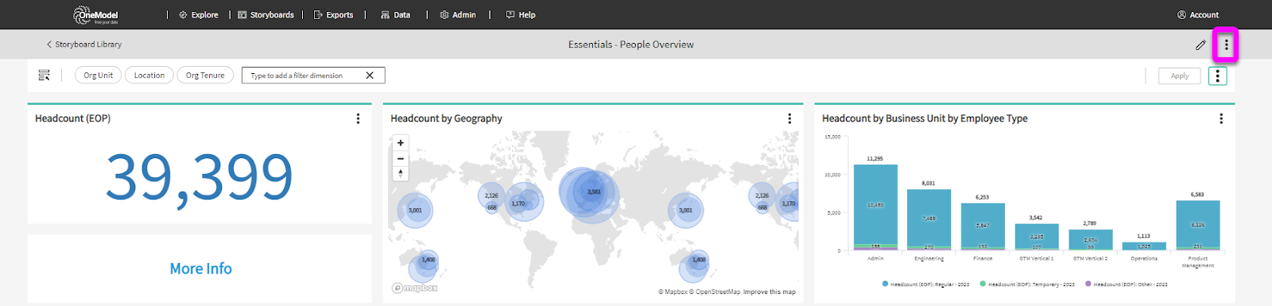Click the filter list icon left of Org Unit

click(45, 76)
